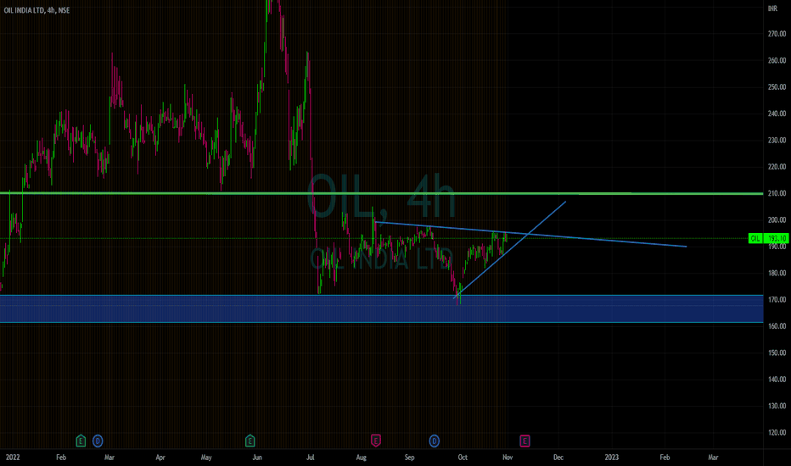Click the 260.00 price axis label
Screen dimensions: 791x466
click(777, 60)
